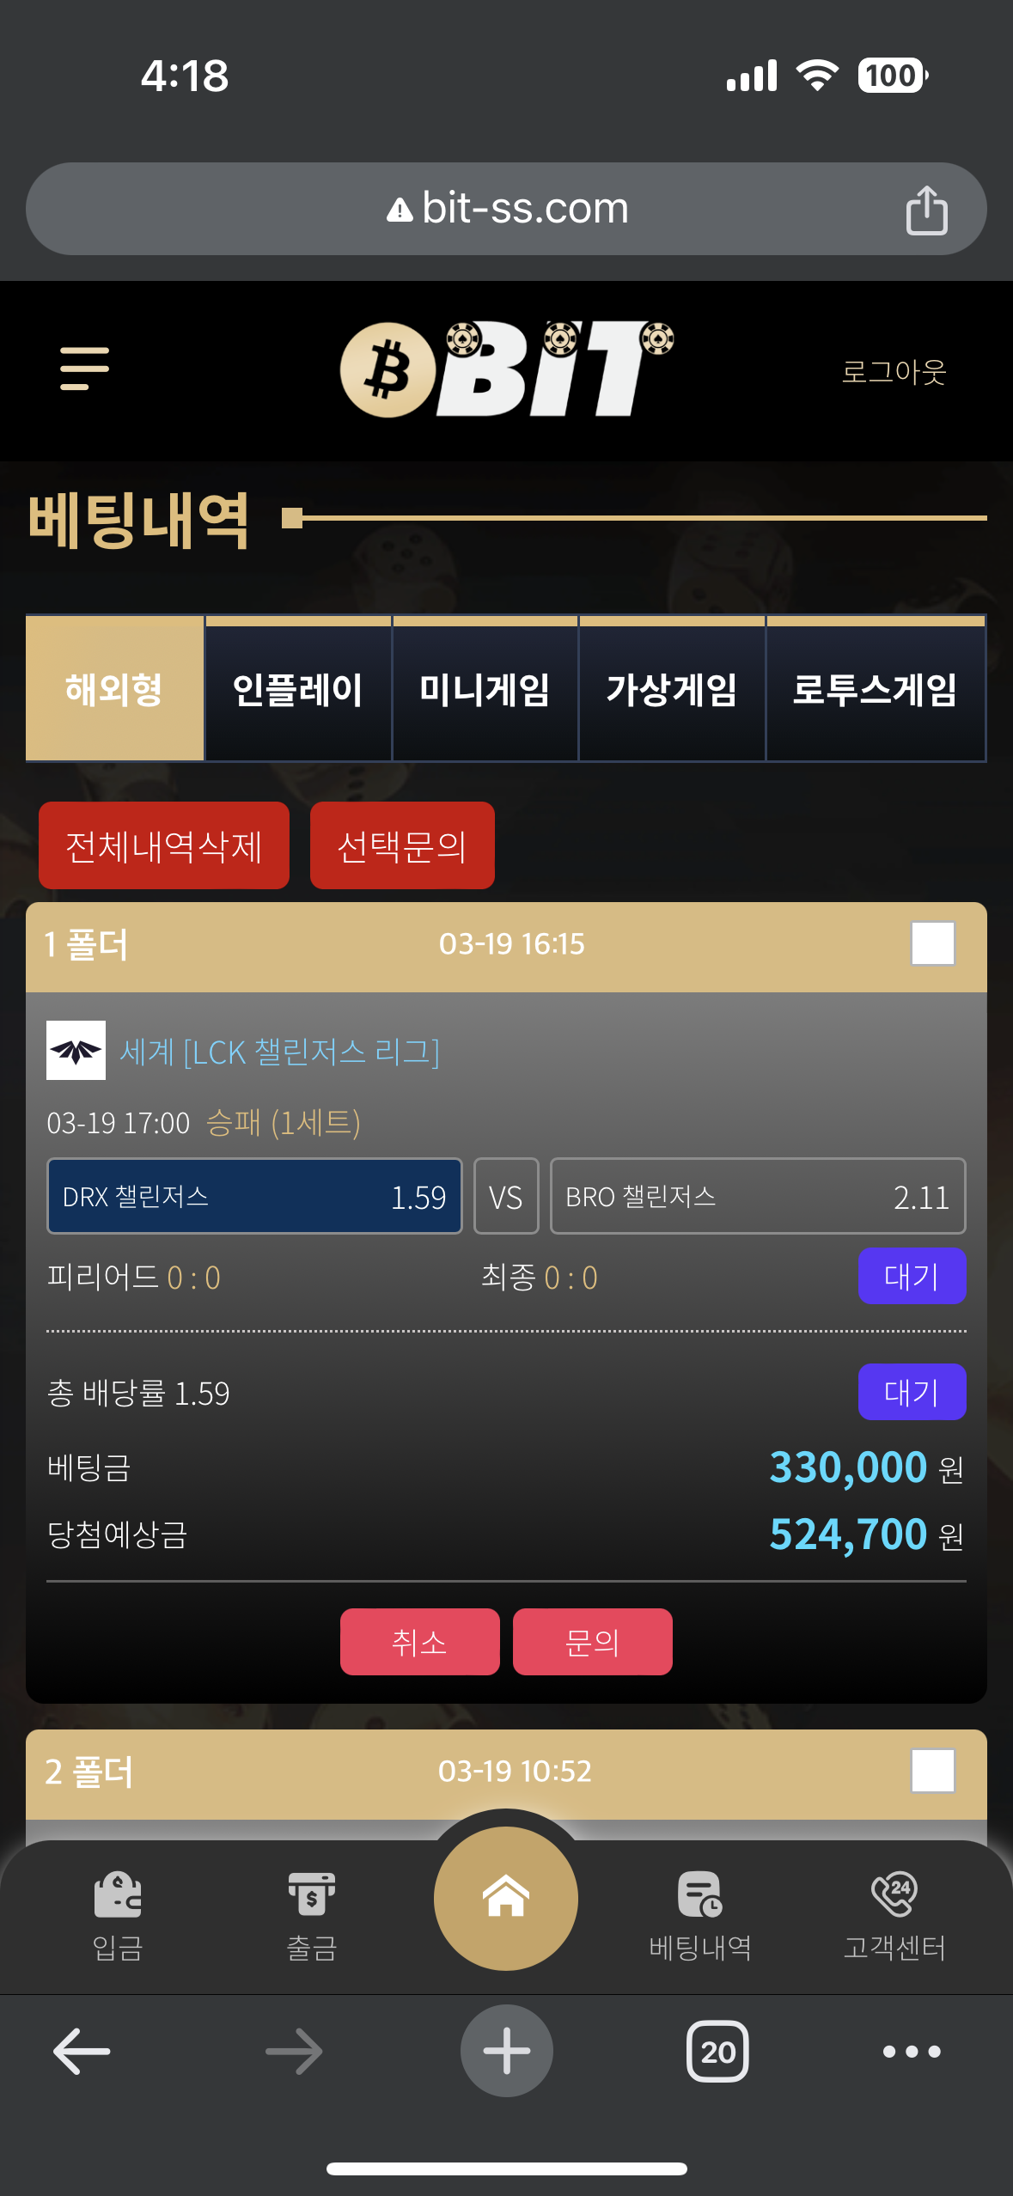Switch to the 인플레이 tab
This screenshot has width=1013, height=2196.
298,689
